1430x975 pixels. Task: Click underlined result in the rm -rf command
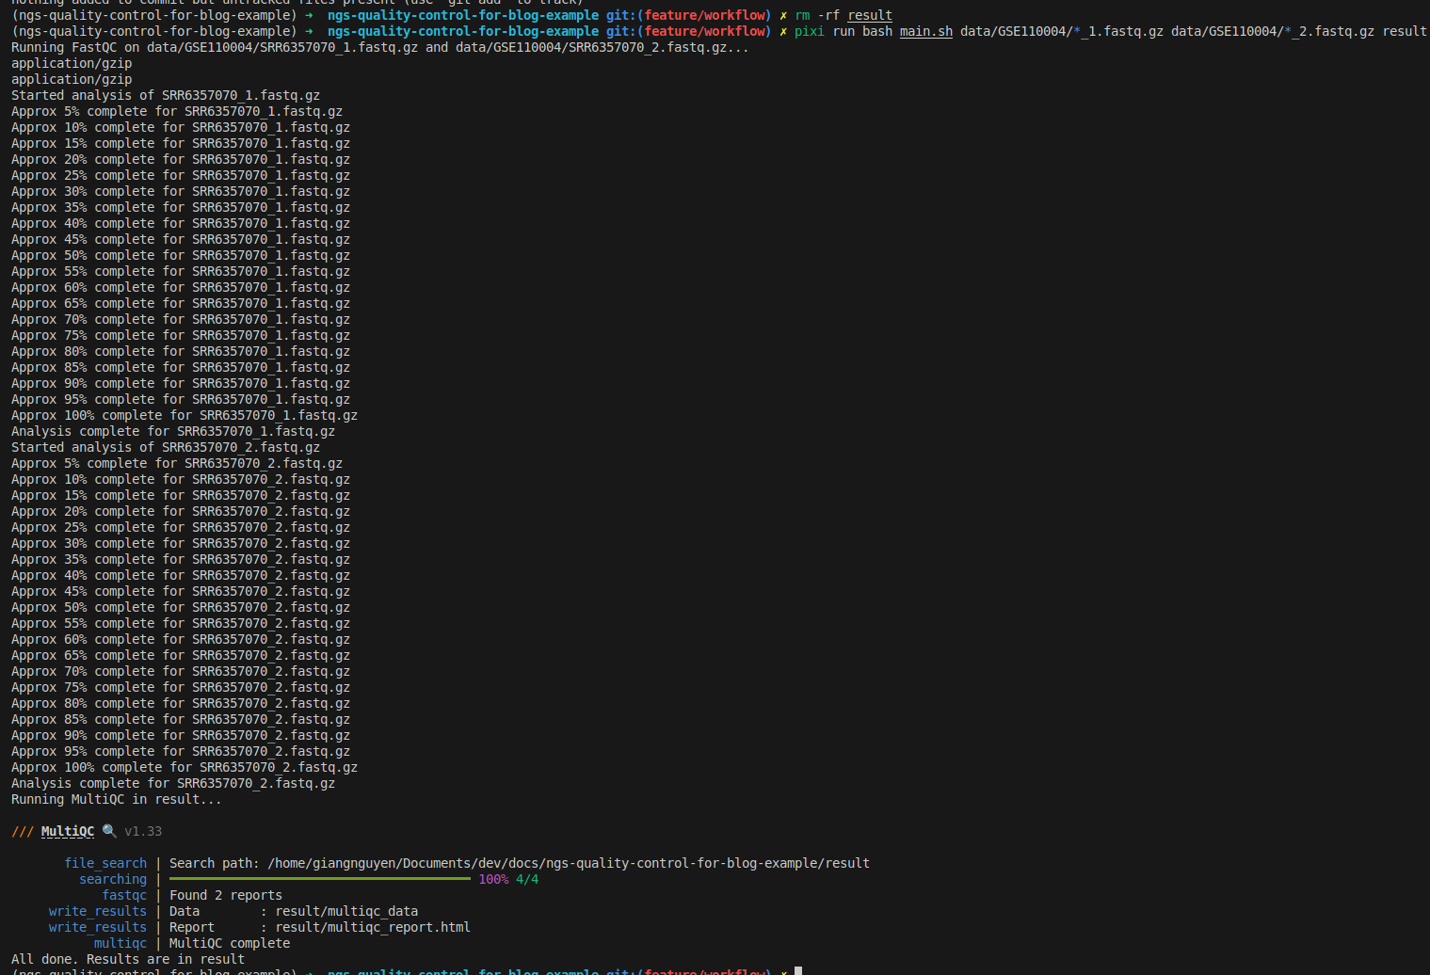coord(869,15)
